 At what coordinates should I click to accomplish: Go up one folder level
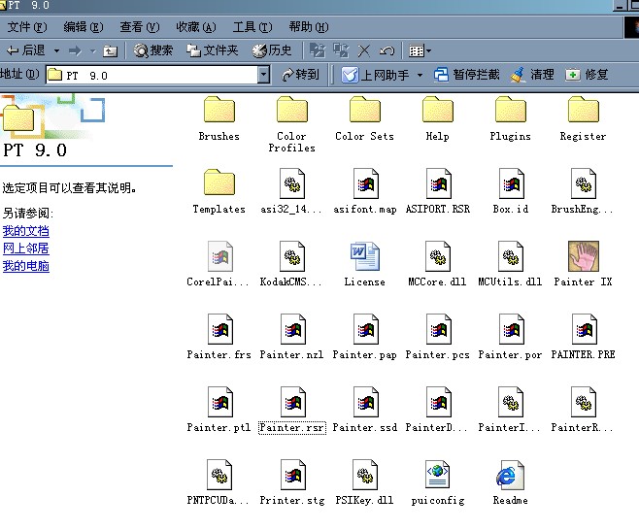pyautogui.click(x=110, y=50)
